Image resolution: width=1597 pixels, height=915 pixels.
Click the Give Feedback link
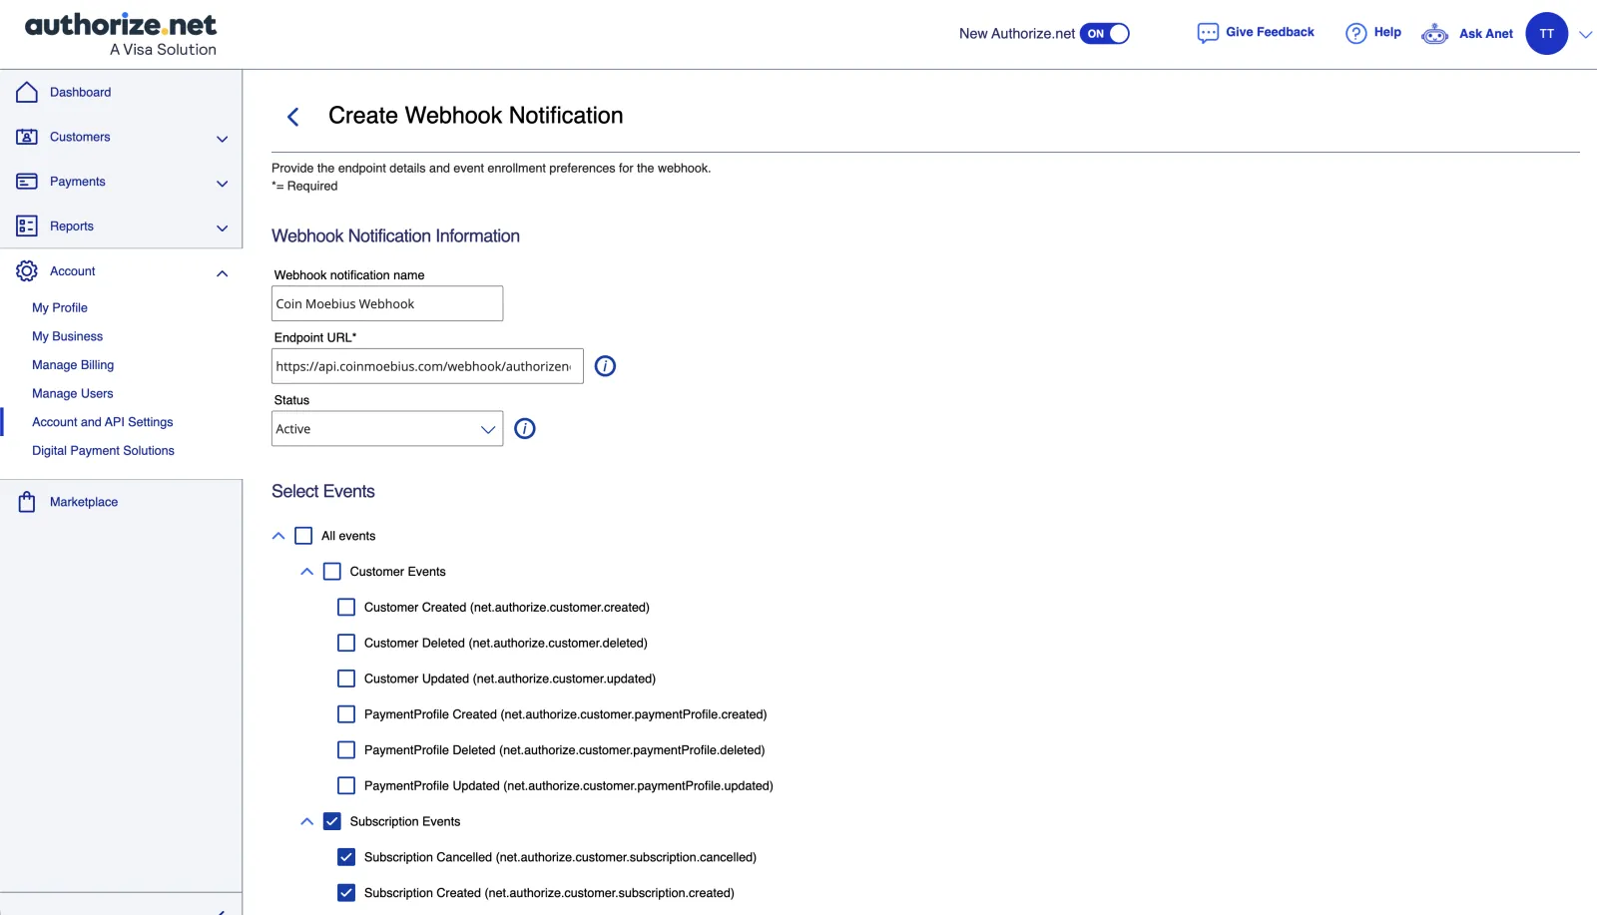[1270, 32]
